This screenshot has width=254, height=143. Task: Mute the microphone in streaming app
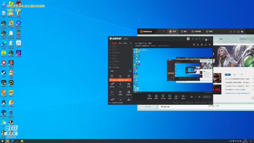176,97
